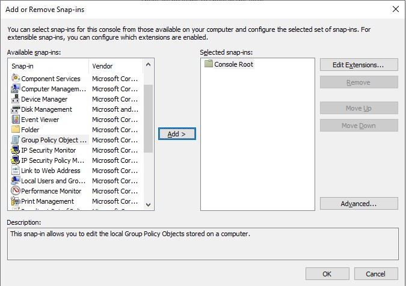Select the Local Users and Groups icon
Screen dimensions: 406x286
tap(16, 180)
